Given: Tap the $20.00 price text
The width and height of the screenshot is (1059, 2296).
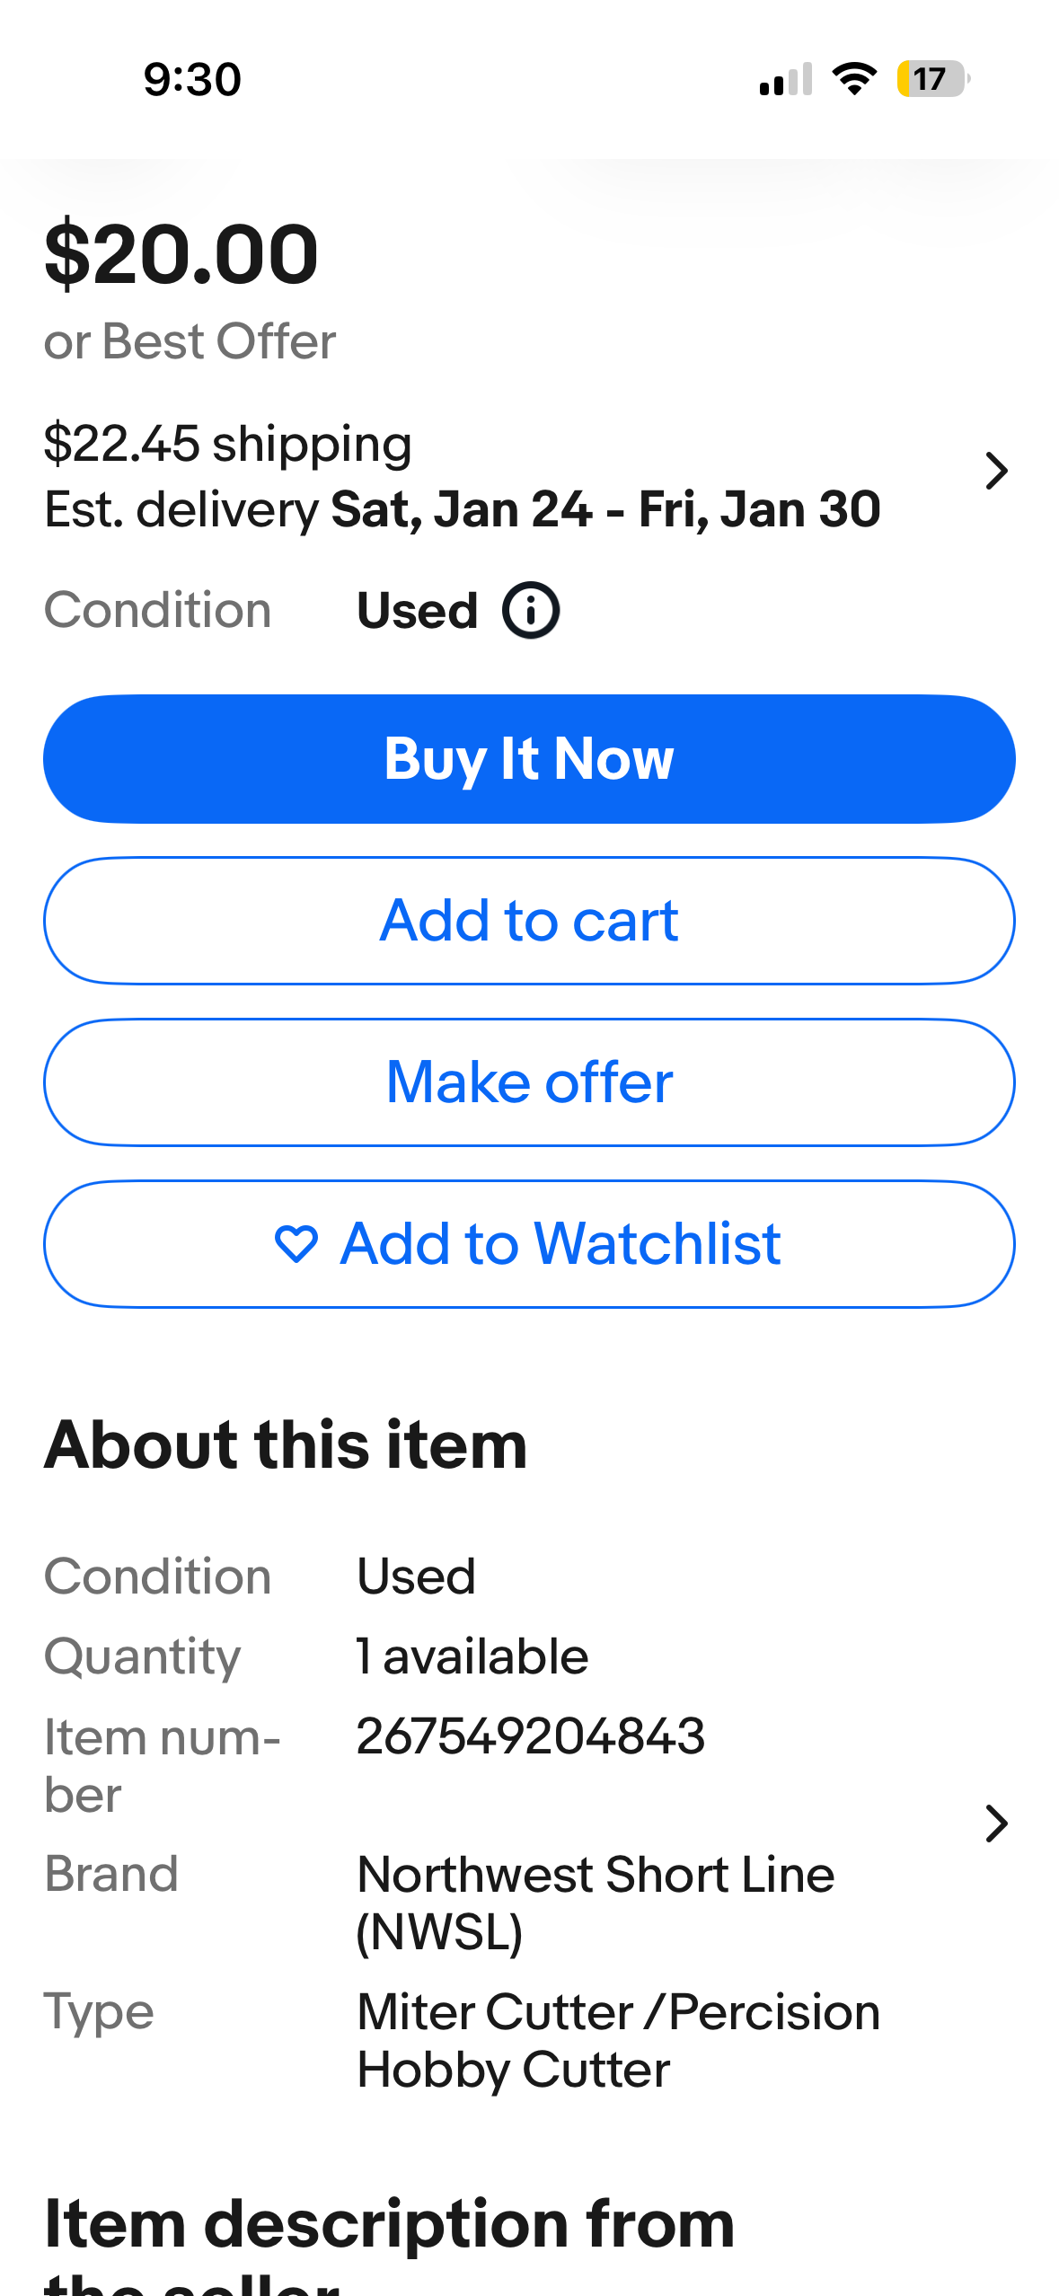Looking at the screenshot, I should coord(181,255).
